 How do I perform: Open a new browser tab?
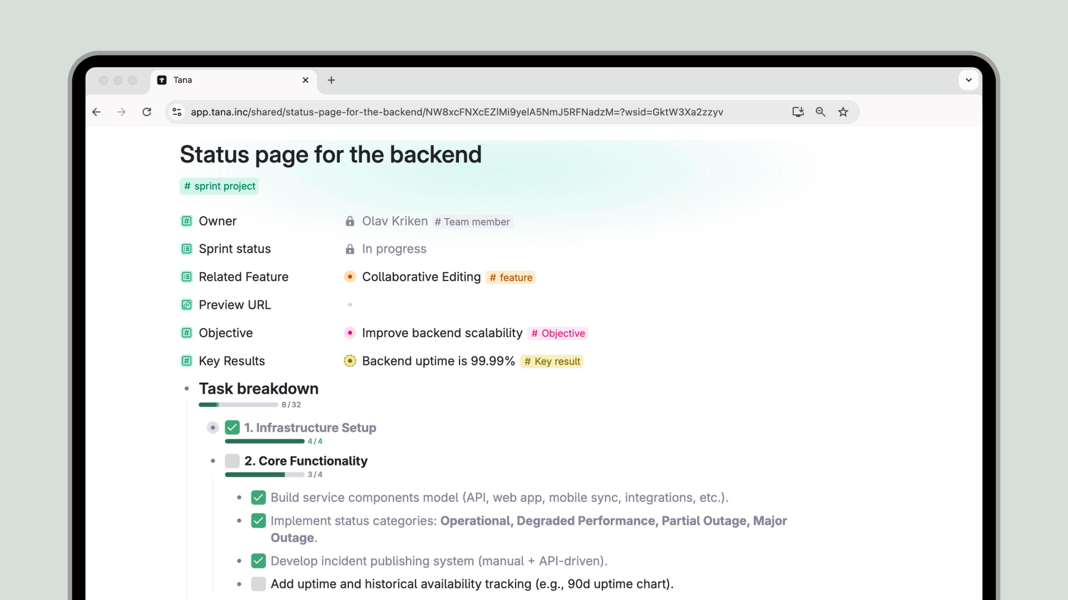332,80
